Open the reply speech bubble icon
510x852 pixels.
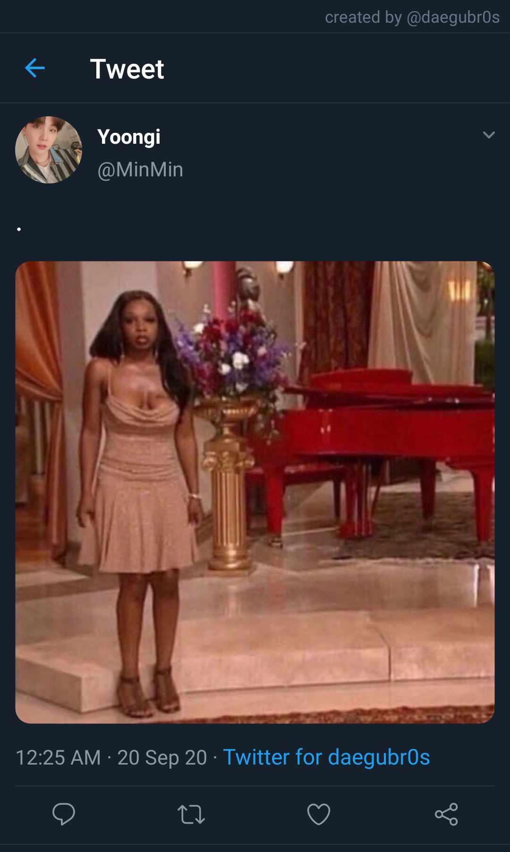64,814
